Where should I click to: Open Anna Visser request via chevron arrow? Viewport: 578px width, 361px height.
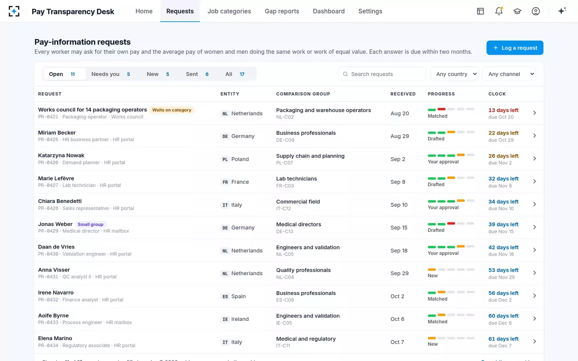pos(535,273)
